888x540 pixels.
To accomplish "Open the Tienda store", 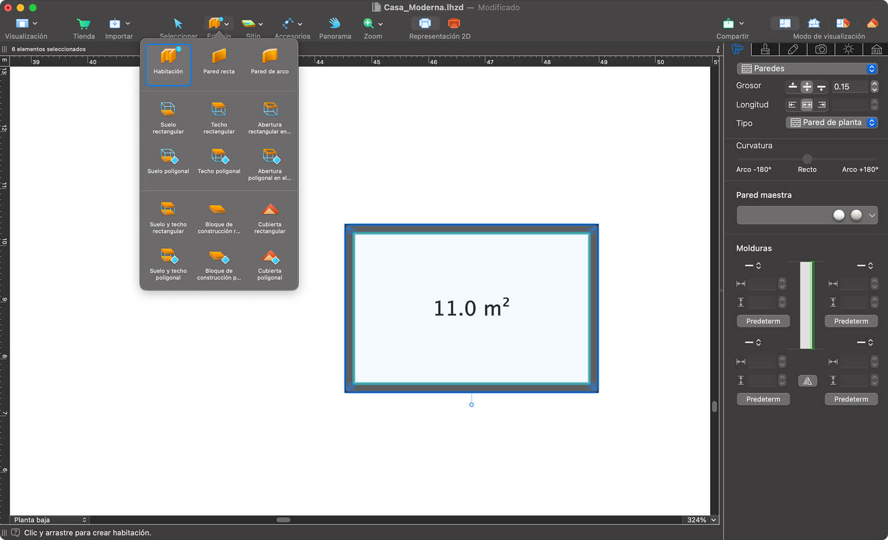I will [84, 23].
